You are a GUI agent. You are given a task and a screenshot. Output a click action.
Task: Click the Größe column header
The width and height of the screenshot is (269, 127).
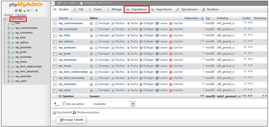pos(246,18)
